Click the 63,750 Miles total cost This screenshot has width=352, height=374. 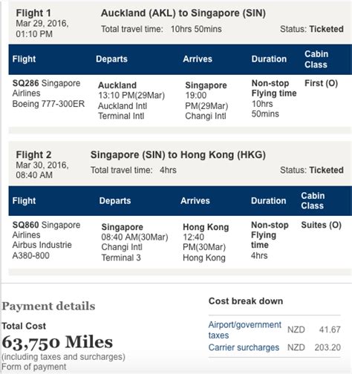pyautogui.click(x=57, y=342)
